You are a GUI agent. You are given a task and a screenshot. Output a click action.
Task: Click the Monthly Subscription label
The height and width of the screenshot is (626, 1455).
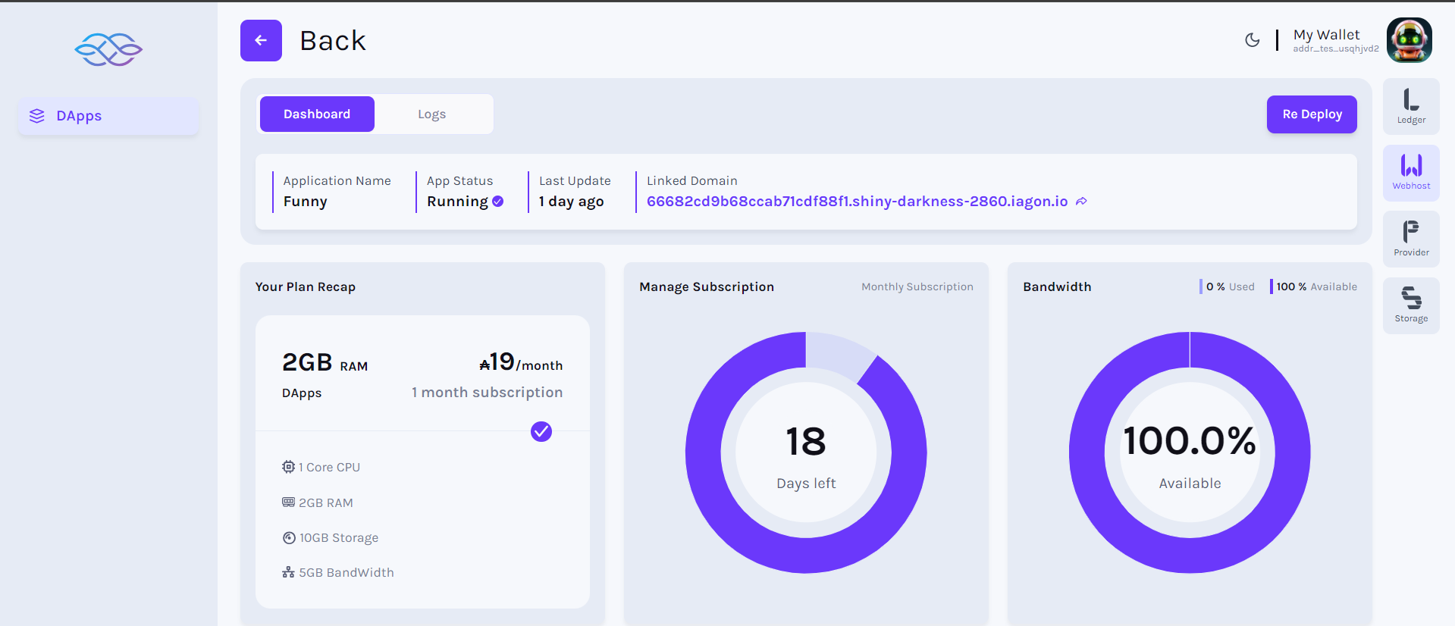(x=917, y=286)
